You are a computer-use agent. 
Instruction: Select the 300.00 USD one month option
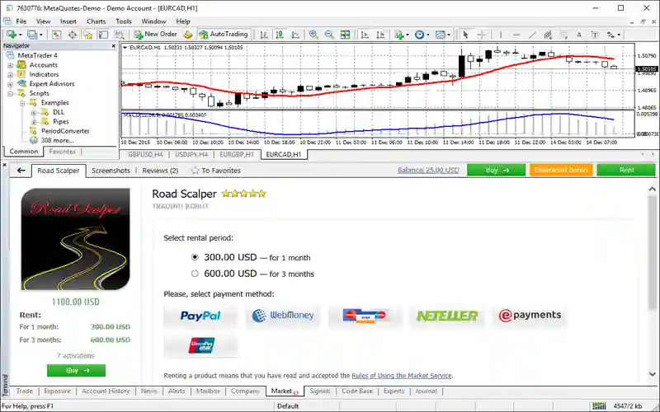(195, 257)
